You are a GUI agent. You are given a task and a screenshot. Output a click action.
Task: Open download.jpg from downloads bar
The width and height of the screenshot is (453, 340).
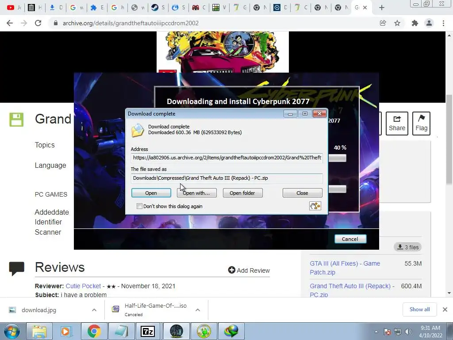click(x=39, y=310)
